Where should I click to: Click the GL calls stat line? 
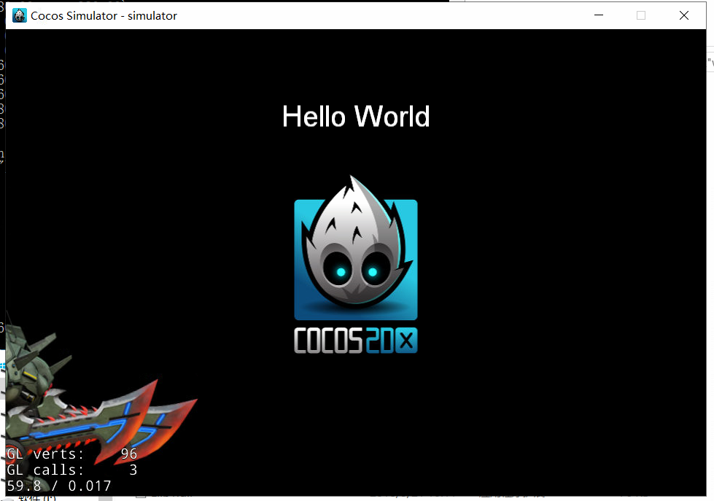(x=72, y=470)
